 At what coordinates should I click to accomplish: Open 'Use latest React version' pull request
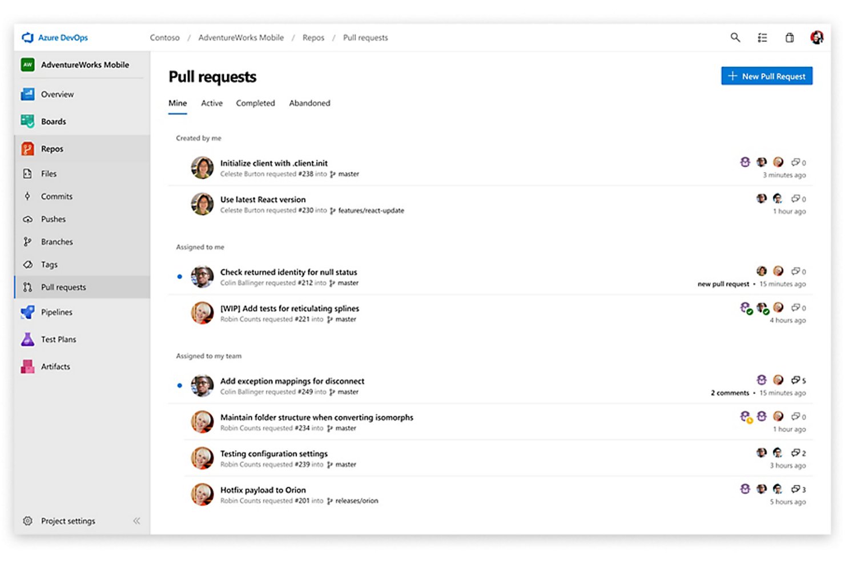point(263,199)
